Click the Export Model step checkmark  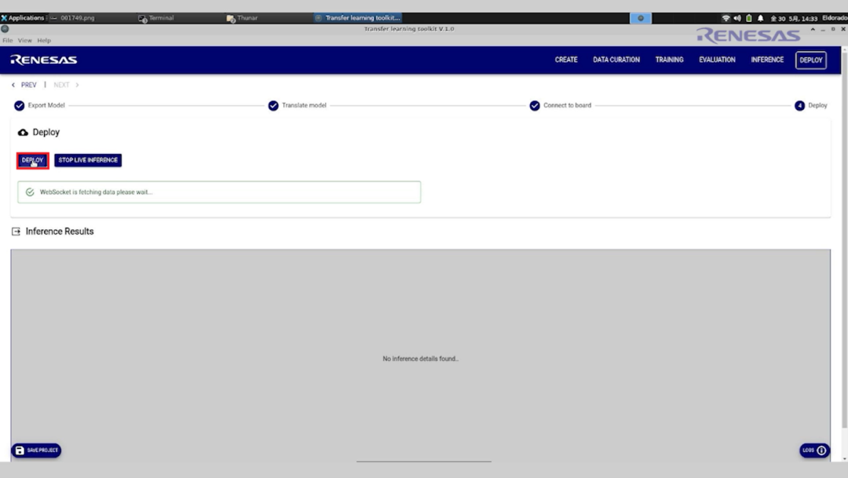pos(20,105)
